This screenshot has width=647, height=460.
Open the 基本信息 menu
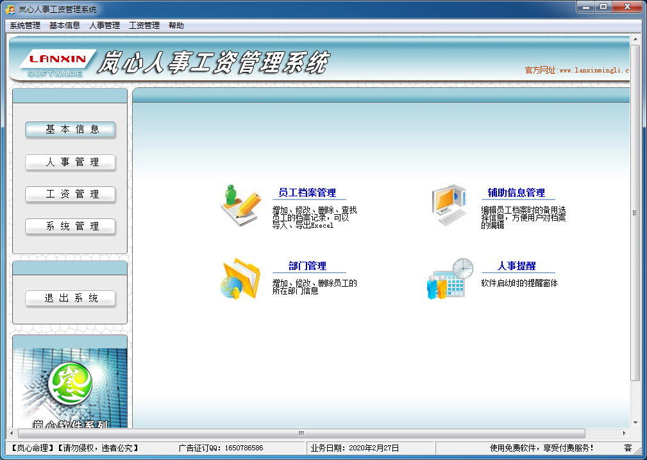point(65,25)
